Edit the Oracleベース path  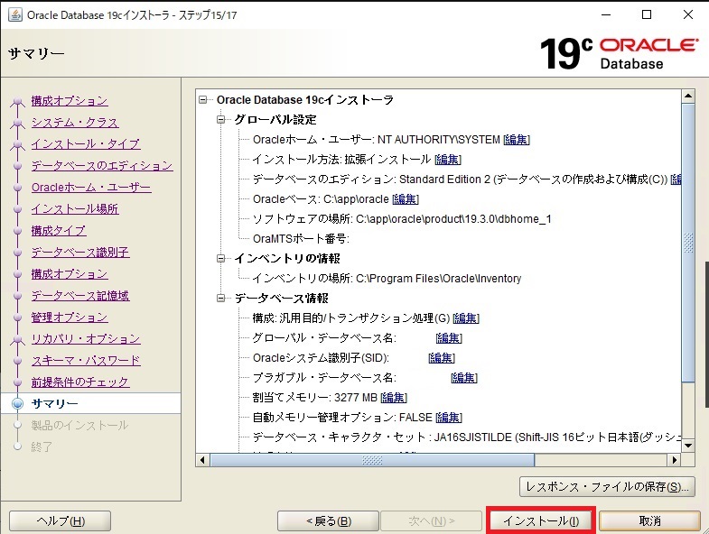pos(406,199)
